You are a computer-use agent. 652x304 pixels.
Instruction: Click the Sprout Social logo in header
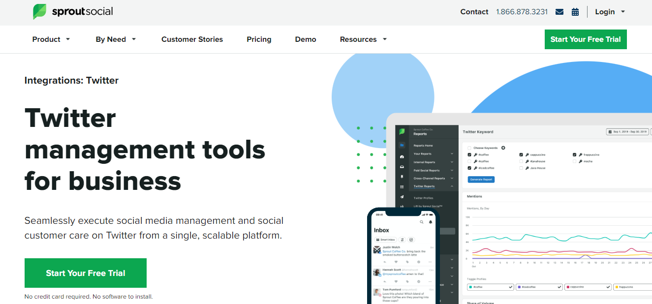(73, 11)
